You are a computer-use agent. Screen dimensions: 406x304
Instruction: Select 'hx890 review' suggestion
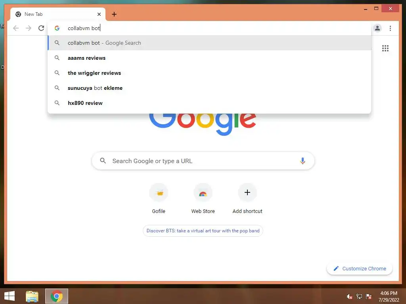click(209, 103)
